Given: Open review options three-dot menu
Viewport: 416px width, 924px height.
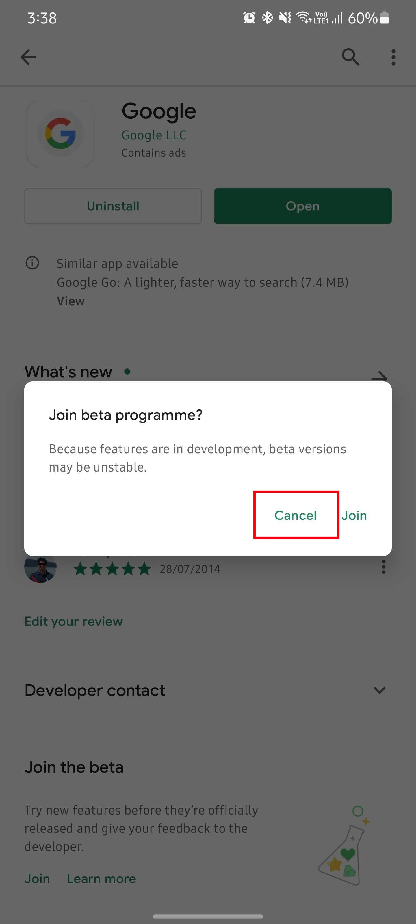Looking at the screenshot, I should tap(383, 567).
